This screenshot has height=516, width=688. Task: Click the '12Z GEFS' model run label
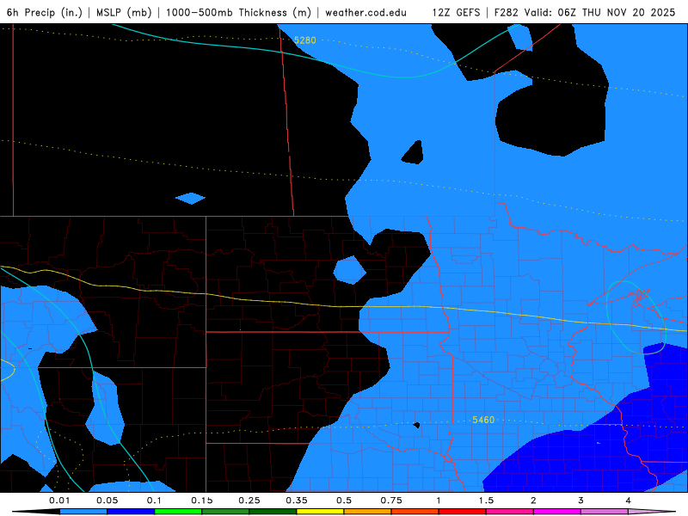pos(456,13)
